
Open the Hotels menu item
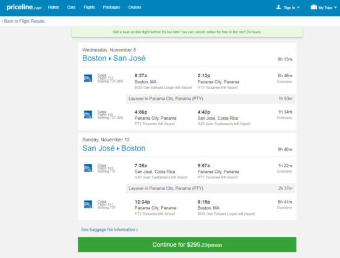(54, 7)
